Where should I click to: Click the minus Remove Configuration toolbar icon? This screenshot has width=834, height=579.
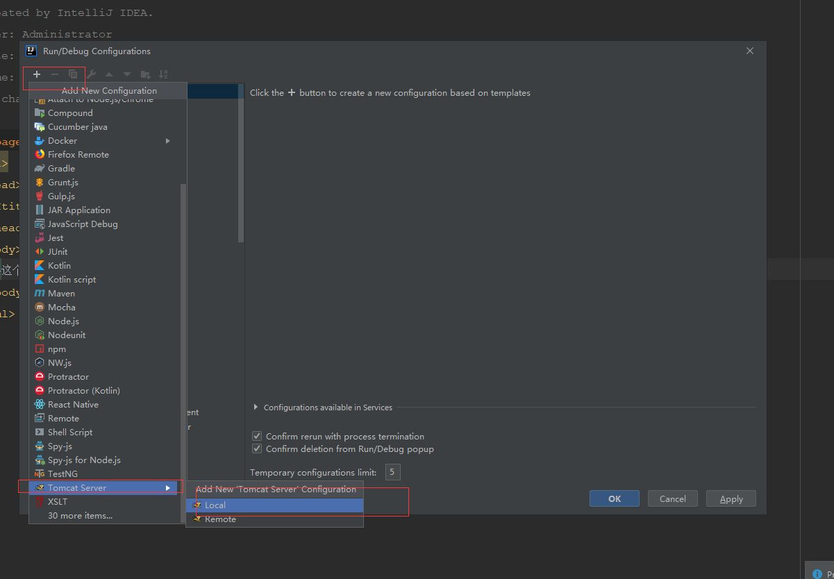(x=55, y=74)
